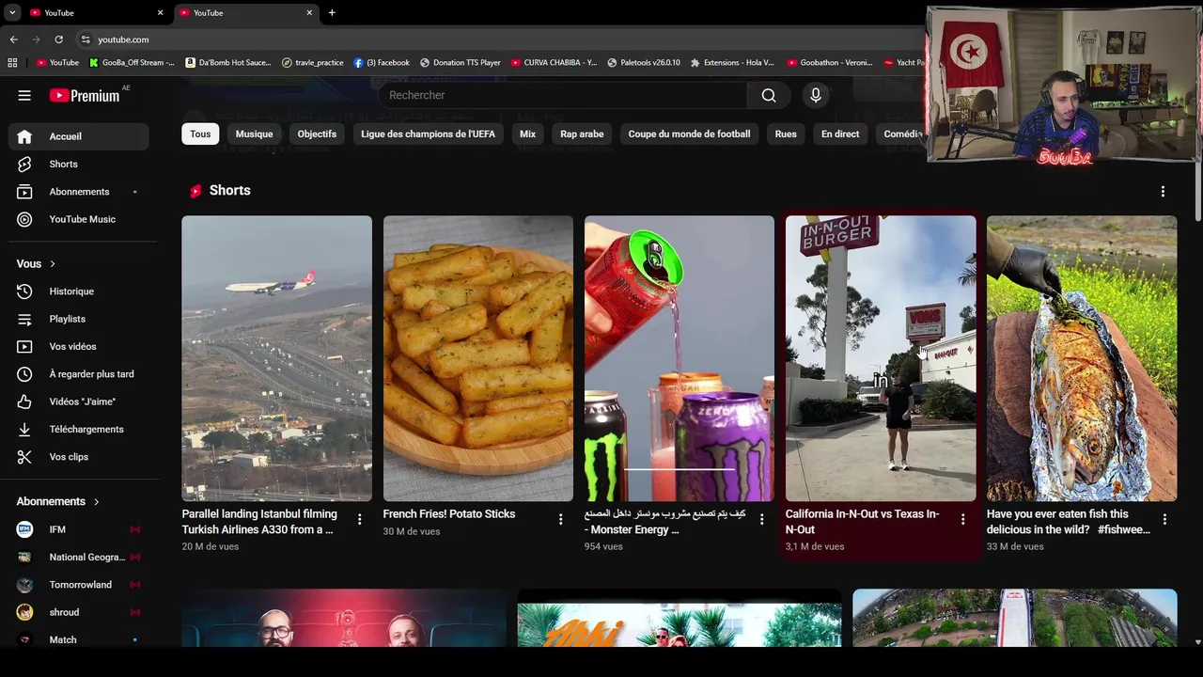Screen dimensions: 1203x677
Task: Play the Monster Energy cans short thumbnail
Action: tap(679, 358)
